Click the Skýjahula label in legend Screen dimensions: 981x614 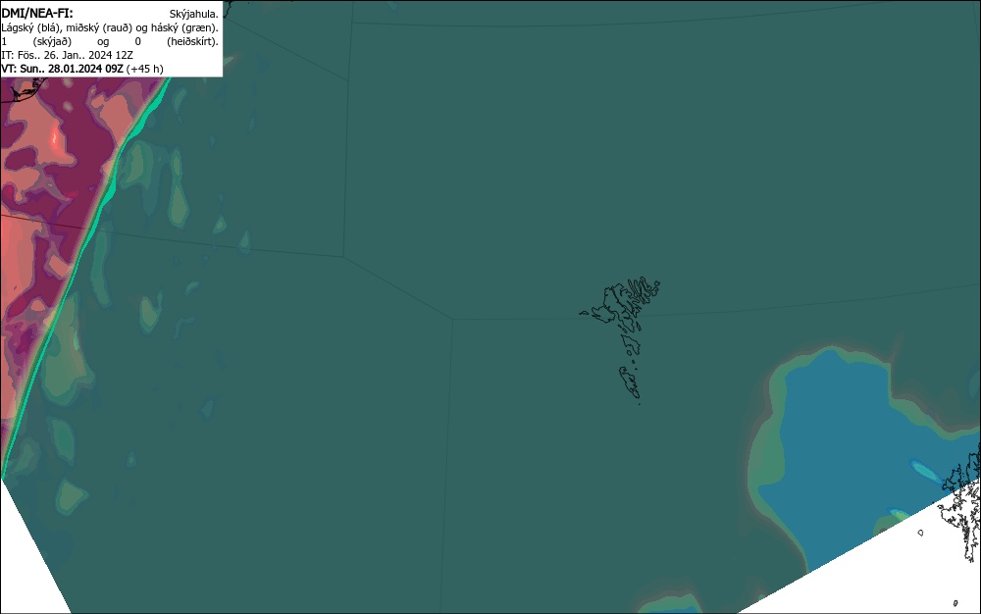(x=194, y=14)
